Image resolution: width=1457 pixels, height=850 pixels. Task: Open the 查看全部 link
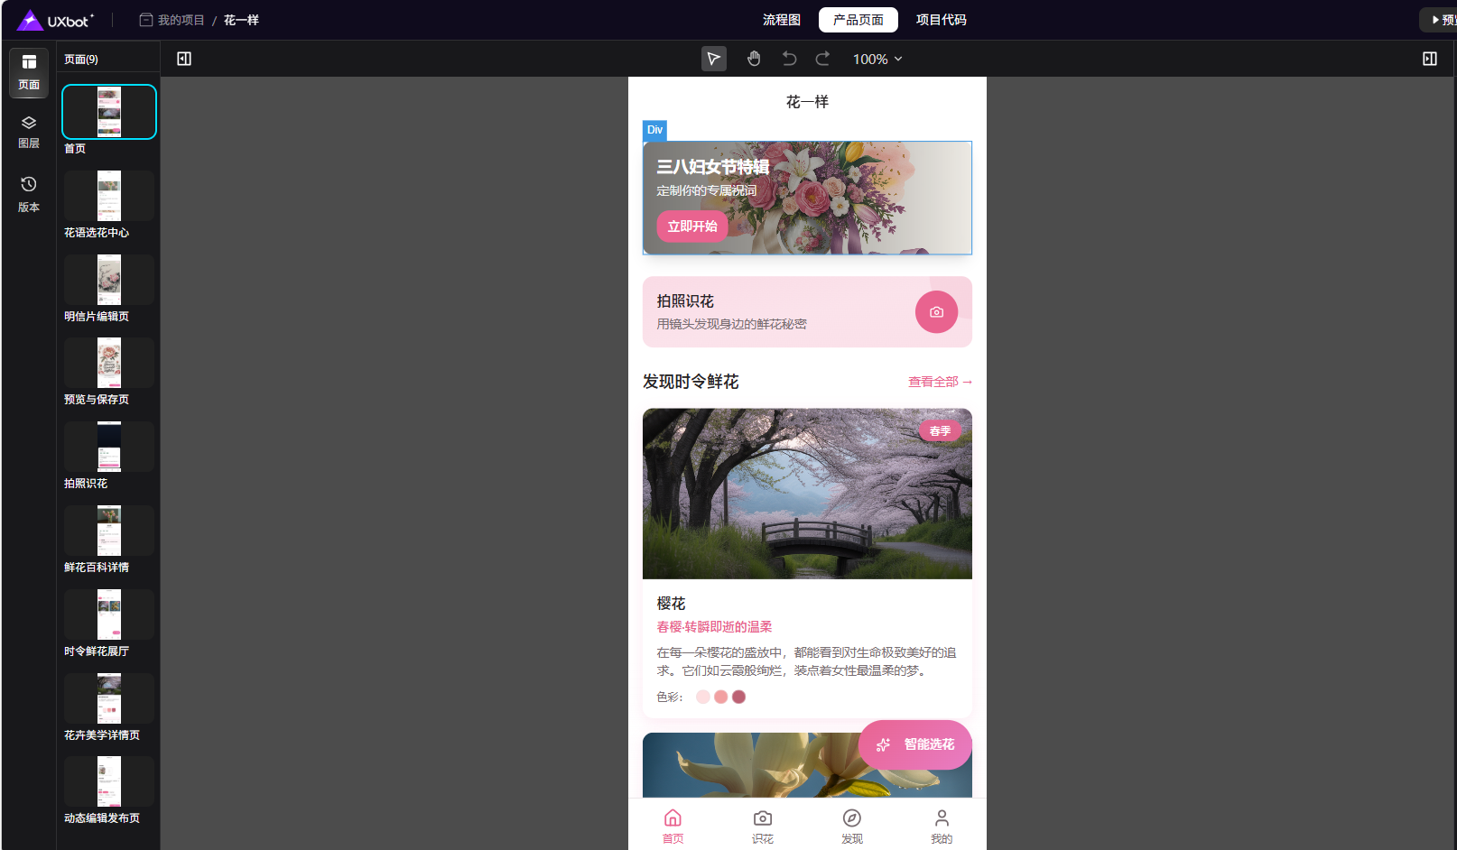tap(939, 383)
